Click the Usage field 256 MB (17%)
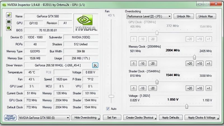The width and height of the screenshot is (224, 126). 81,58
